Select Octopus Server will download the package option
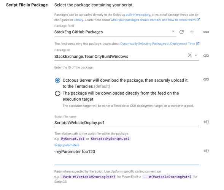 point(57,80)
